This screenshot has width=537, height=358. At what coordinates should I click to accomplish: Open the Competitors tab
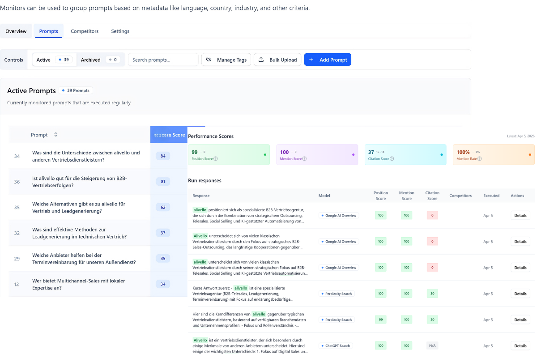(x=85, y=31)
